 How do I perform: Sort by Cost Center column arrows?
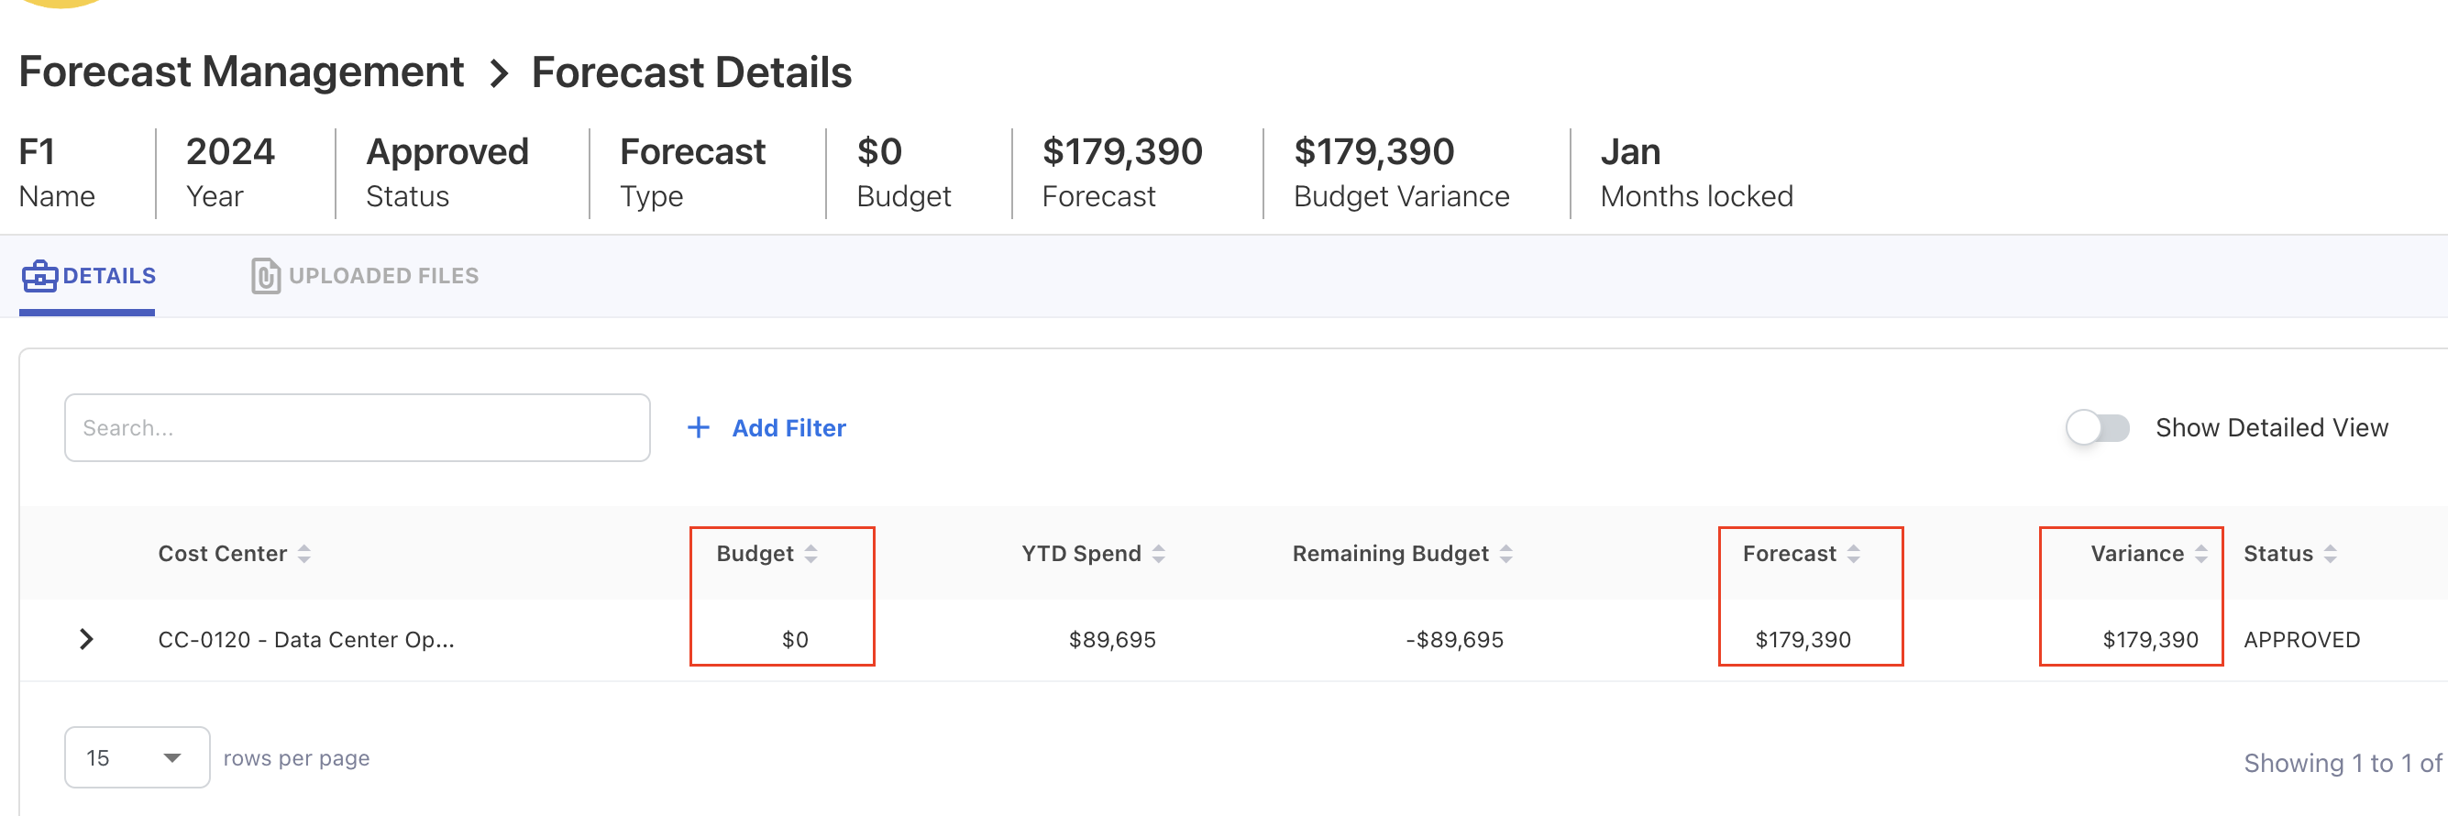[304, 554]
